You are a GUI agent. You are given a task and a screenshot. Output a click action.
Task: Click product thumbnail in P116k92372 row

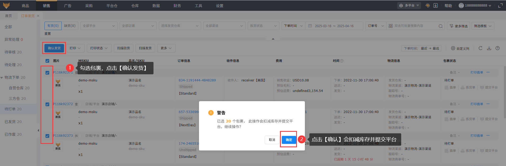tap(58, 114)
